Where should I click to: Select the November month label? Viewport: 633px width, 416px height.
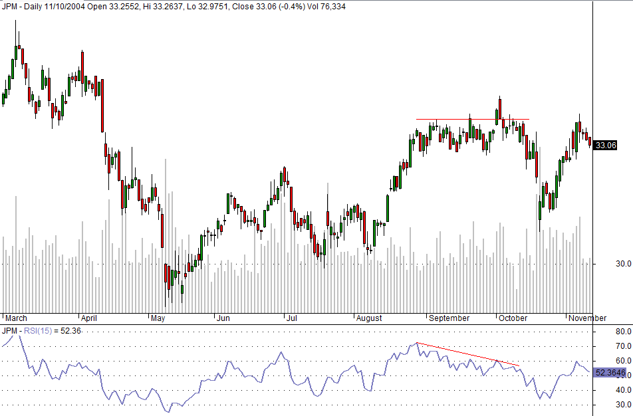point(587,318)
